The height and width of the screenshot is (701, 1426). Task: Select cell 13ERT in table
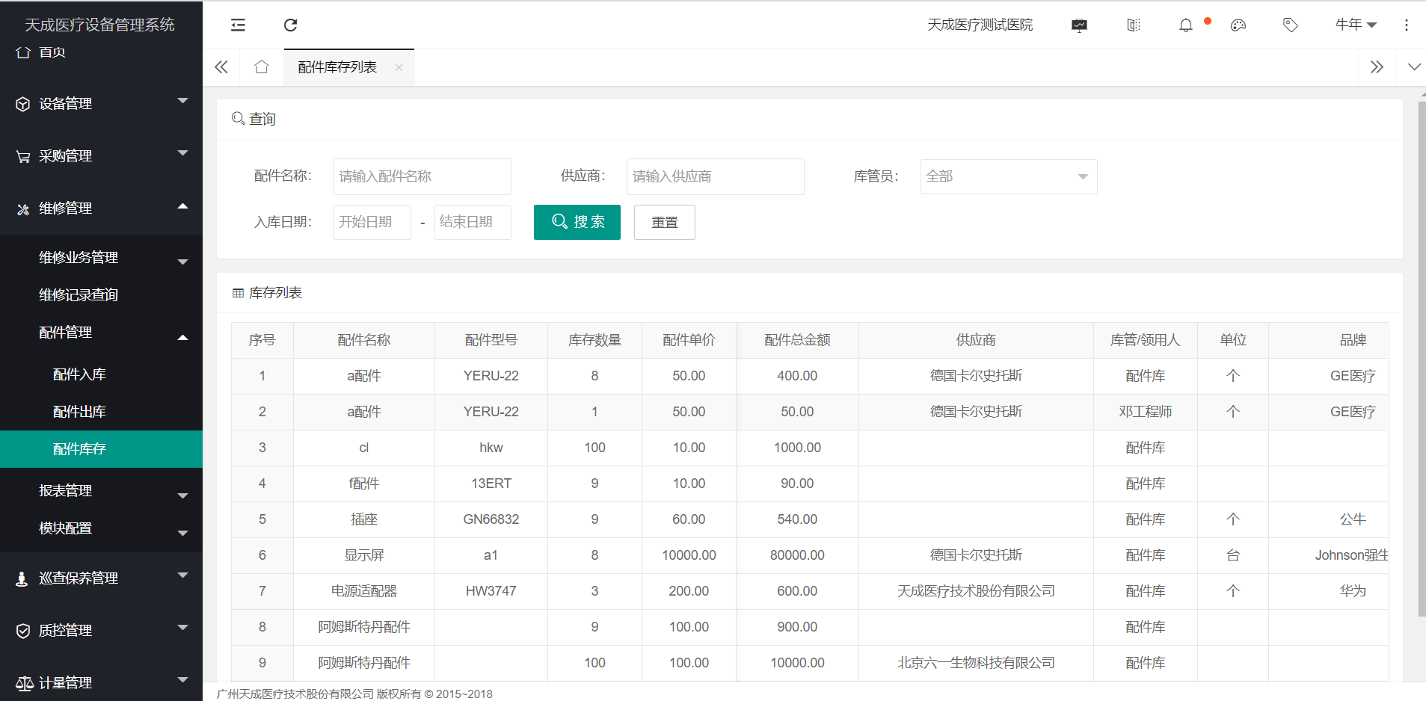point(491,484)
